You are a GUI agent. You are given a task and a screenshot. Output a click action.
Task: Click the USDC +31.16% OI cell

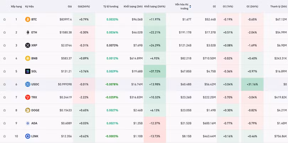pos(252,84)
